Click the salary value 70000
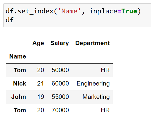This screenshot has width=151, height=117. click(60, 110)
